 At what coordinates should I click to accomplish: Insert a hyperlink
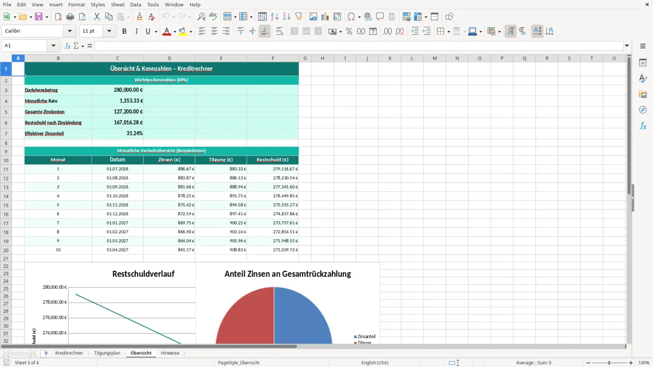[368, 17]
